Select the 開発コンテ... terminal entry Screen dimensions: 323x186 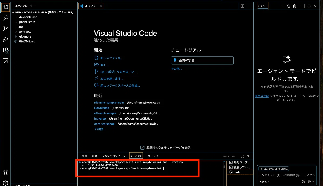click(240, 162)
